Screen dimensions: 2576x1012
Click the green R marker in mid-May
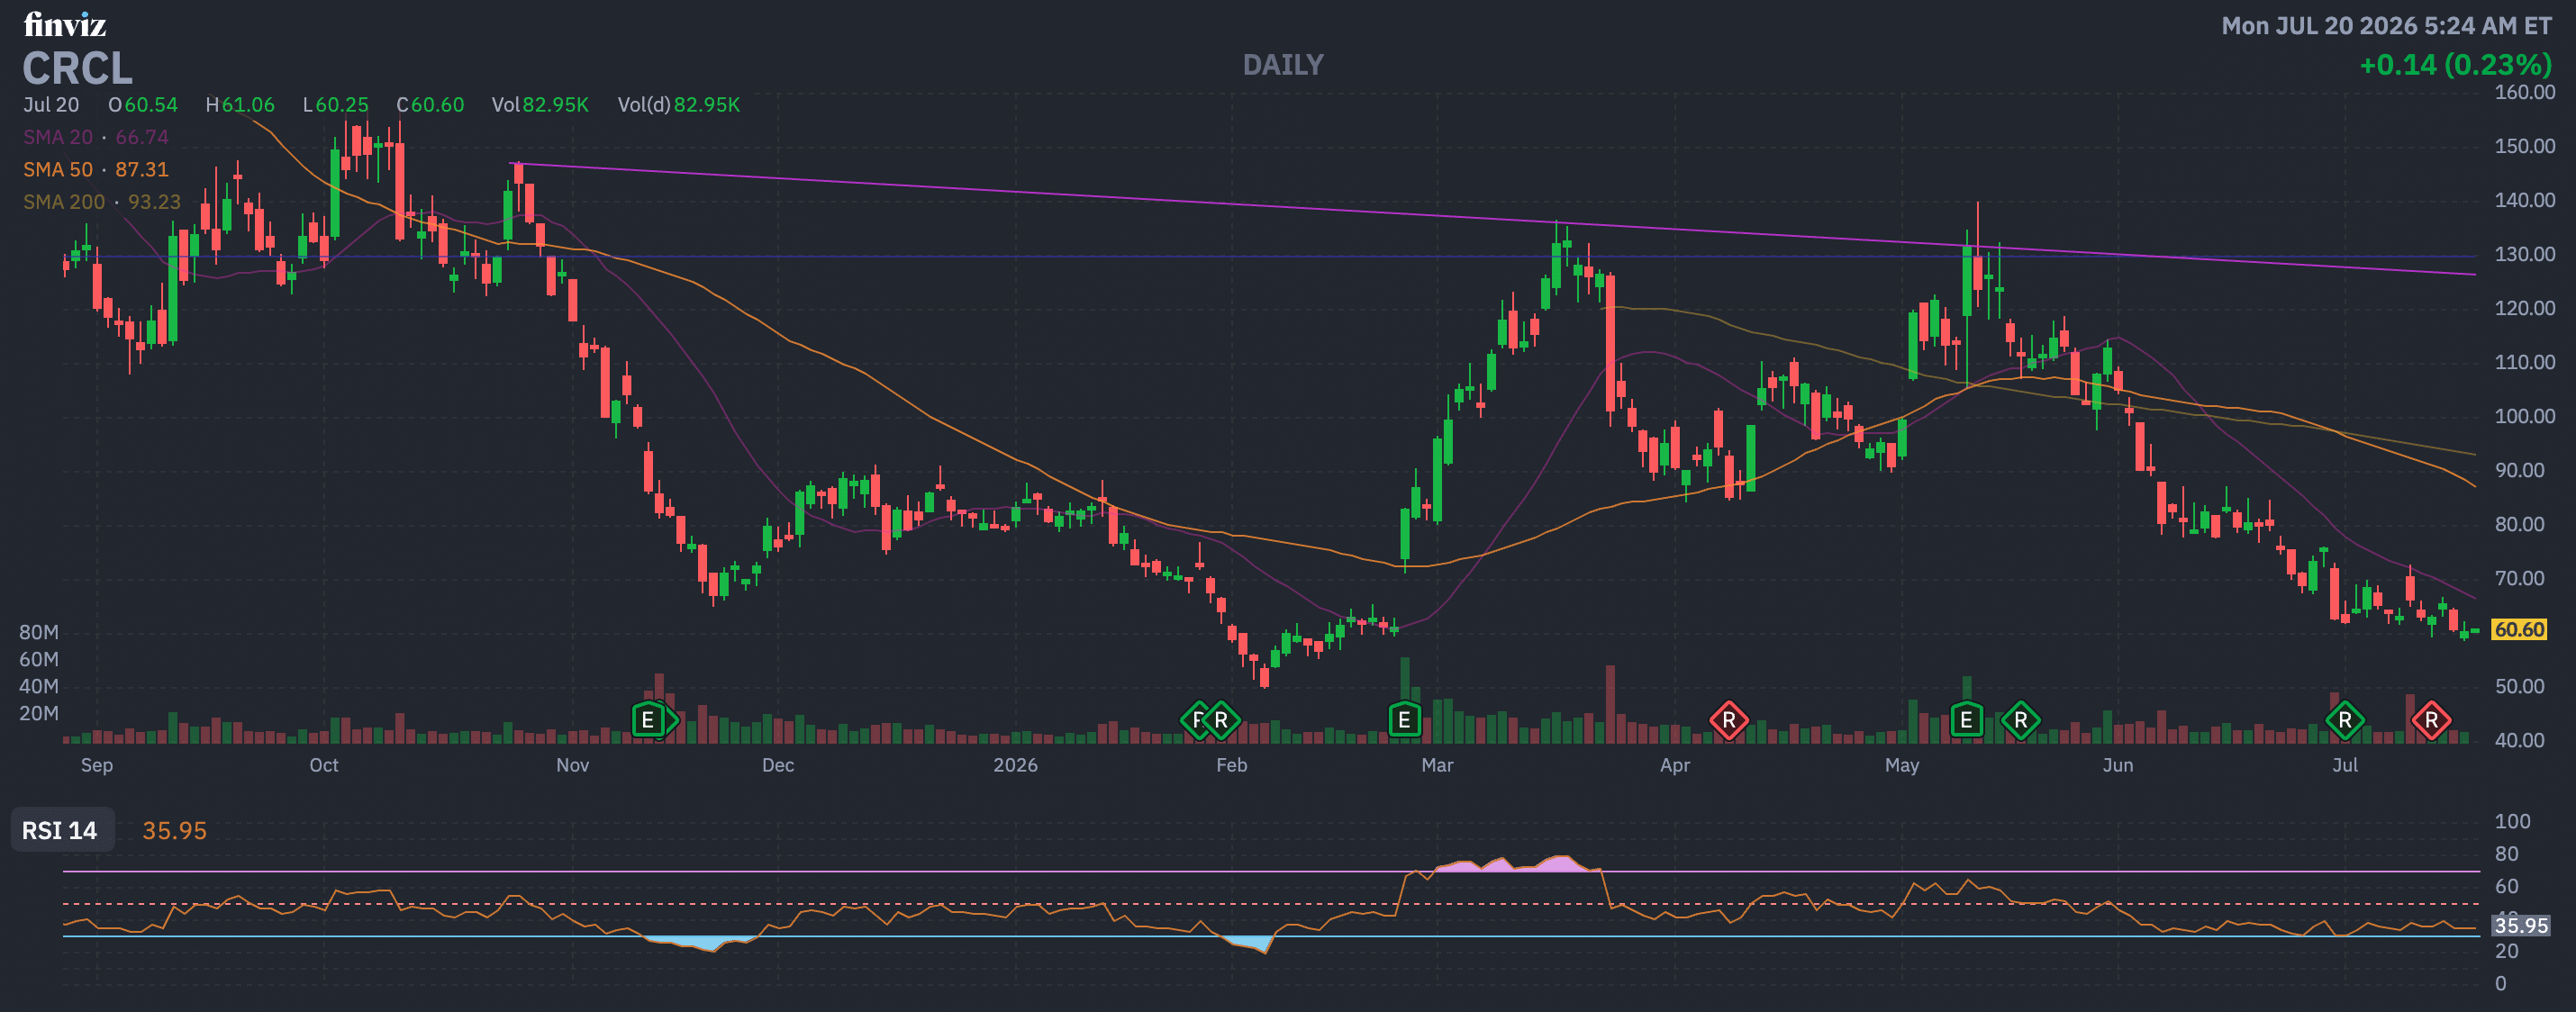pyautogui.click(x=2020, y=720)
